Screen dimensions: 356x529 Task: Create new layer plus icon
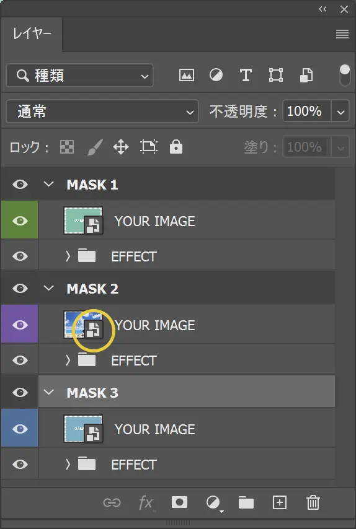point(279,502)
